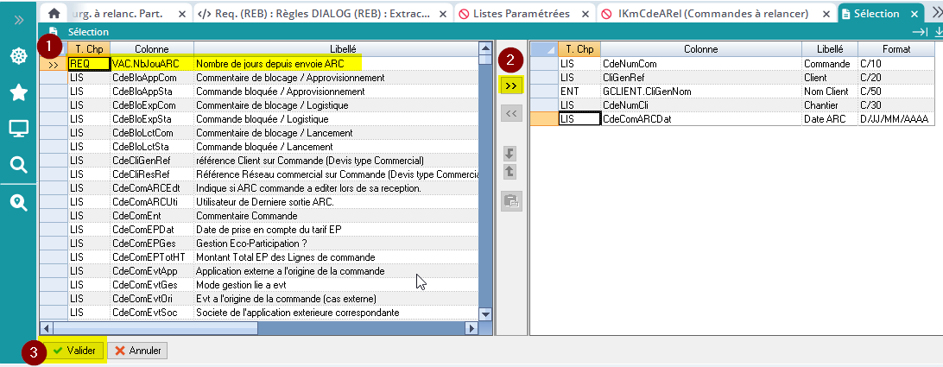Click the location search icon in sidebar
The width and height of the screenshot is (943, 367).
click(x=18, y=202)
